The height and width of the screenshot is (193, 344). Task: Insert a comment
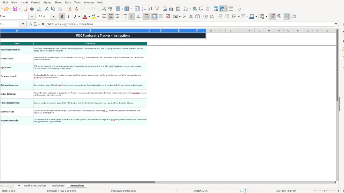point(201,9)
